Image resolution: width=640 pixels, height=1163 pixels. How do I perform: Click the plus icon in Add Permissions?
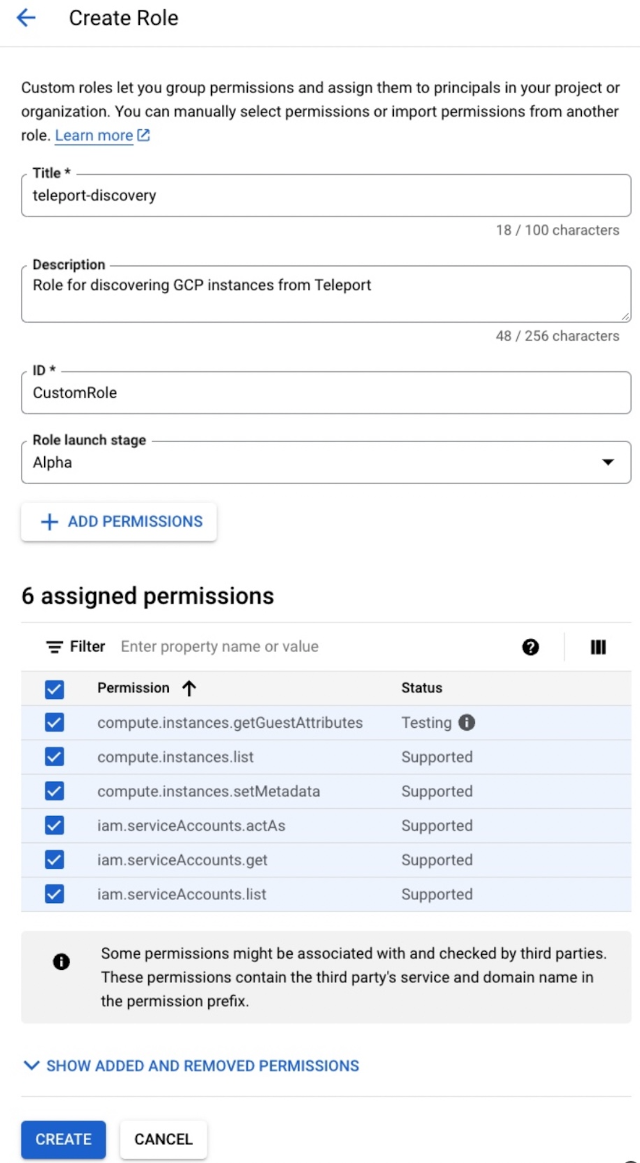(49, 522)
